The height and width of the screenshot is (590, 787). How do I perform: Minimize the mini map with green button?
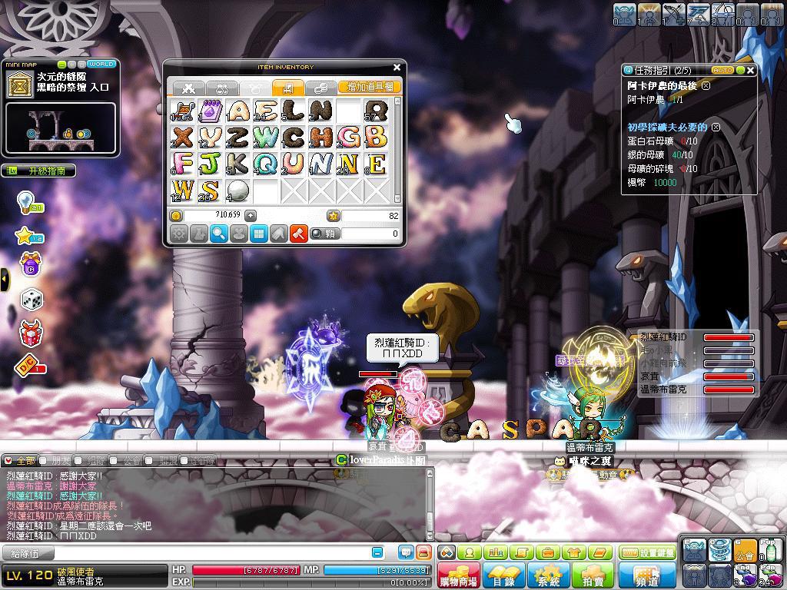[x=61, y=65]
